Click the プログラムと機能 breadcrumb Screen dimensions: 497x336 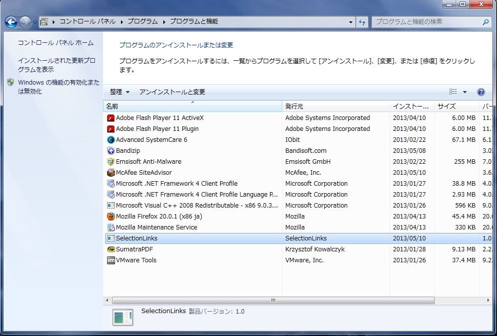pos(194,21)
